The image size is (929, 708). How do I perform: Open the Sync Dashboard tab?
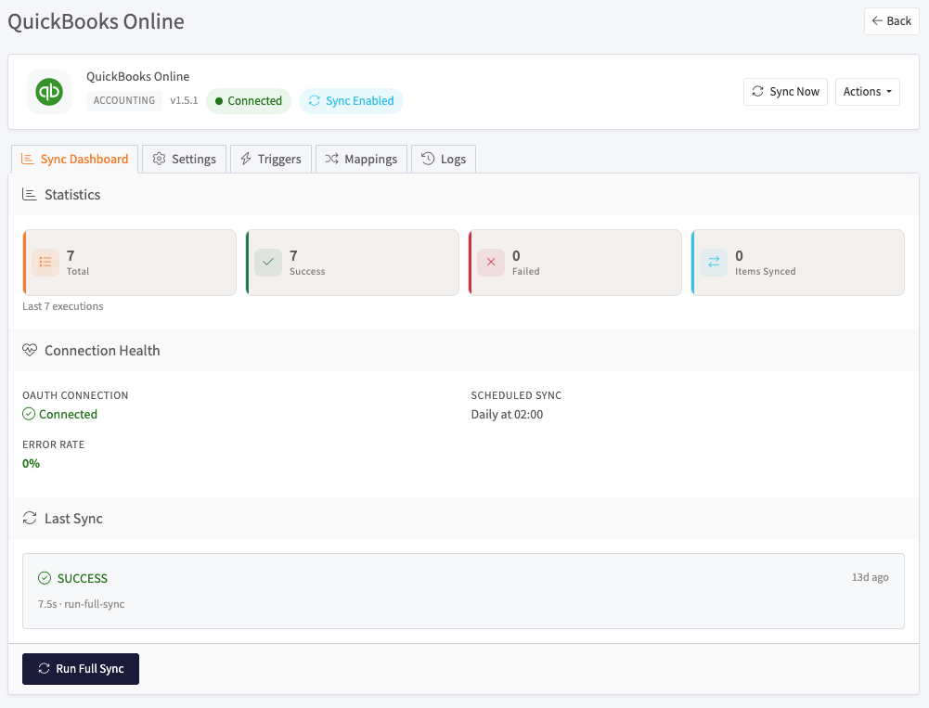[x=74, y=159]
